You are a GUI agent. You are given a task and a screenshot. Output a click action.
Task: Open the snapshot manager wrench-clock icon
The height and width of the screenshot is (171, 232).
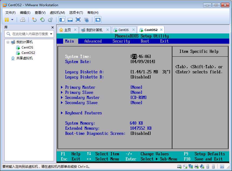[x=50, y=20]
